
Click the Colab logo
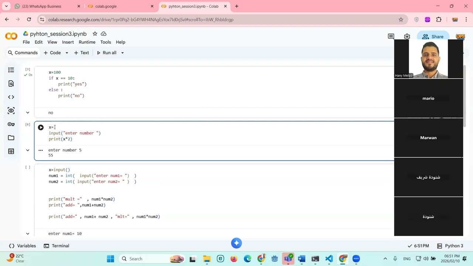(x=11, y=36)
